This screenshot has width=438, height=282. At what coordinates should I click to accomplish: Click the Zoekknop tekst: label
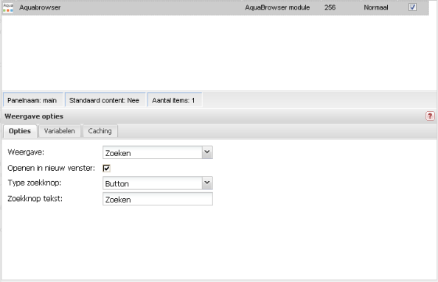click(x=35, y=199)
